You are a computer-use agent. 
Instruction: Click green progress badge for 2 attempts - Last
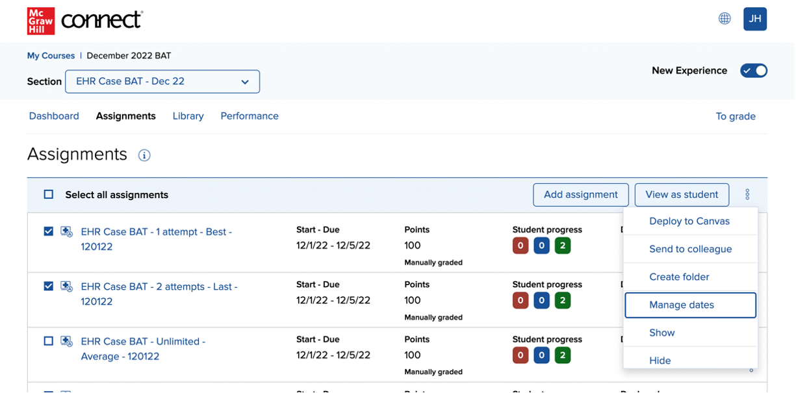coord(563,300)
